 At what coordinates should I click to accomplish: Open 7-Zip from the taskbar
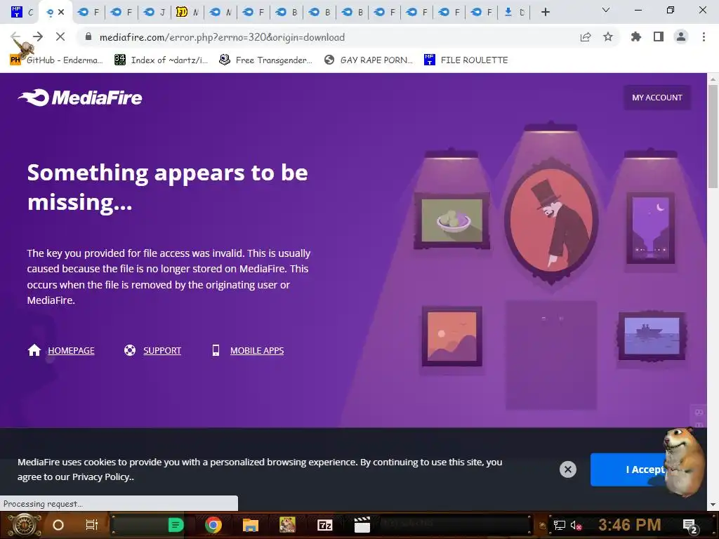coord(325,525)
